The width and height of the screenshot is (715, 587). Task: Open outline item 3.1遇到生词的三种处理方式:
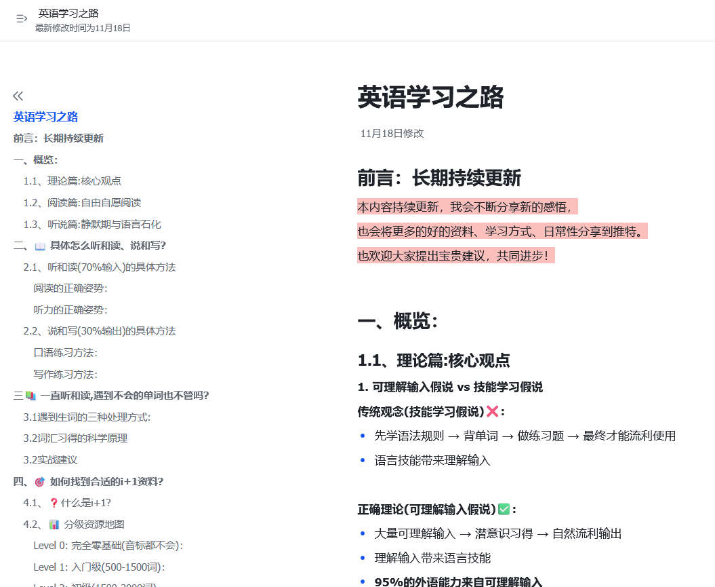(87, 417)
